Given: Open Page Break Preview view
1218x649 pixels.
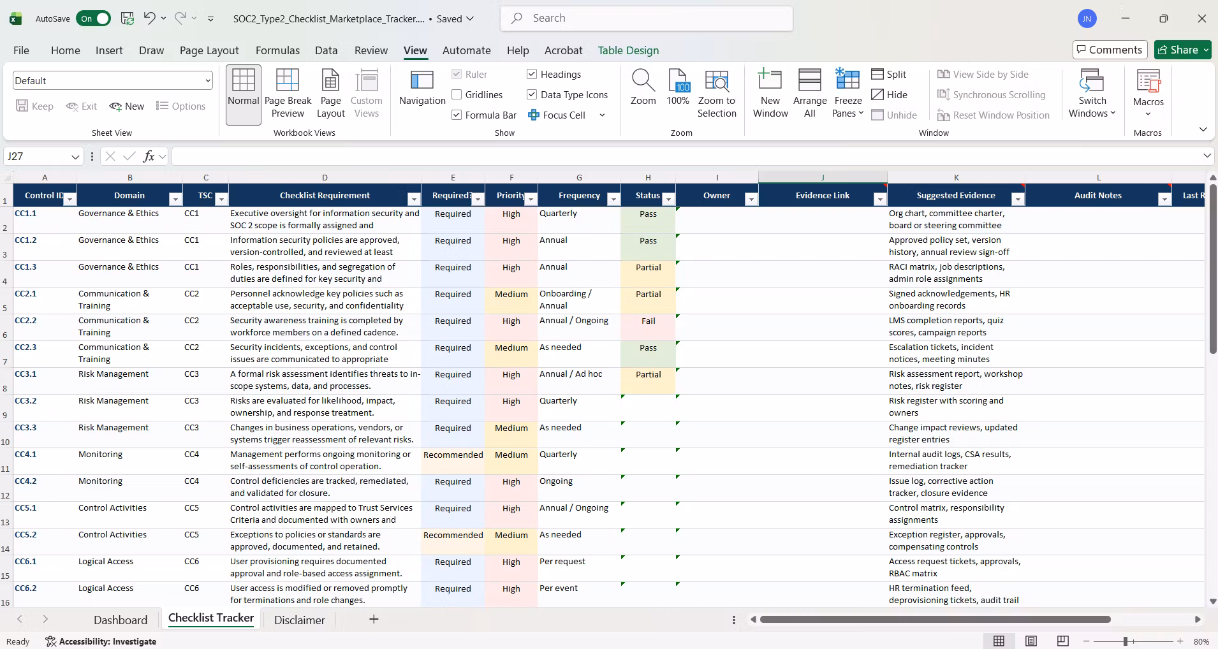Looking at the screenshot, I should point(288,94).
